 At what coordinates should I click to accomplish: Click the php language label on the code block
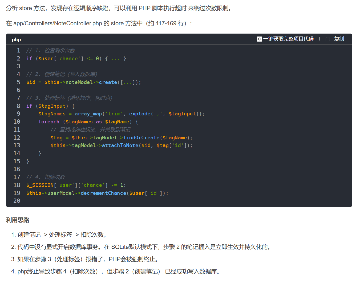[16, 40]
